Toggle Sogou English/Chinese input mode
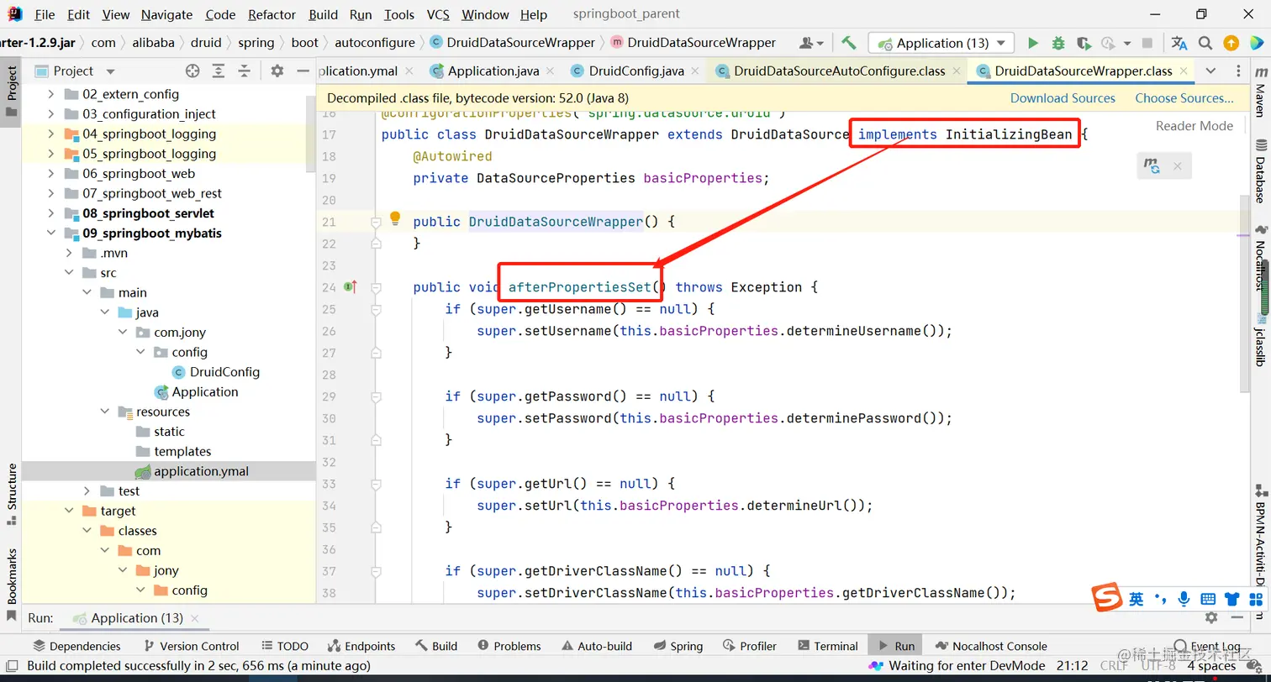The width and height of the screenshot is (1271, 682). click(1136, 599)
